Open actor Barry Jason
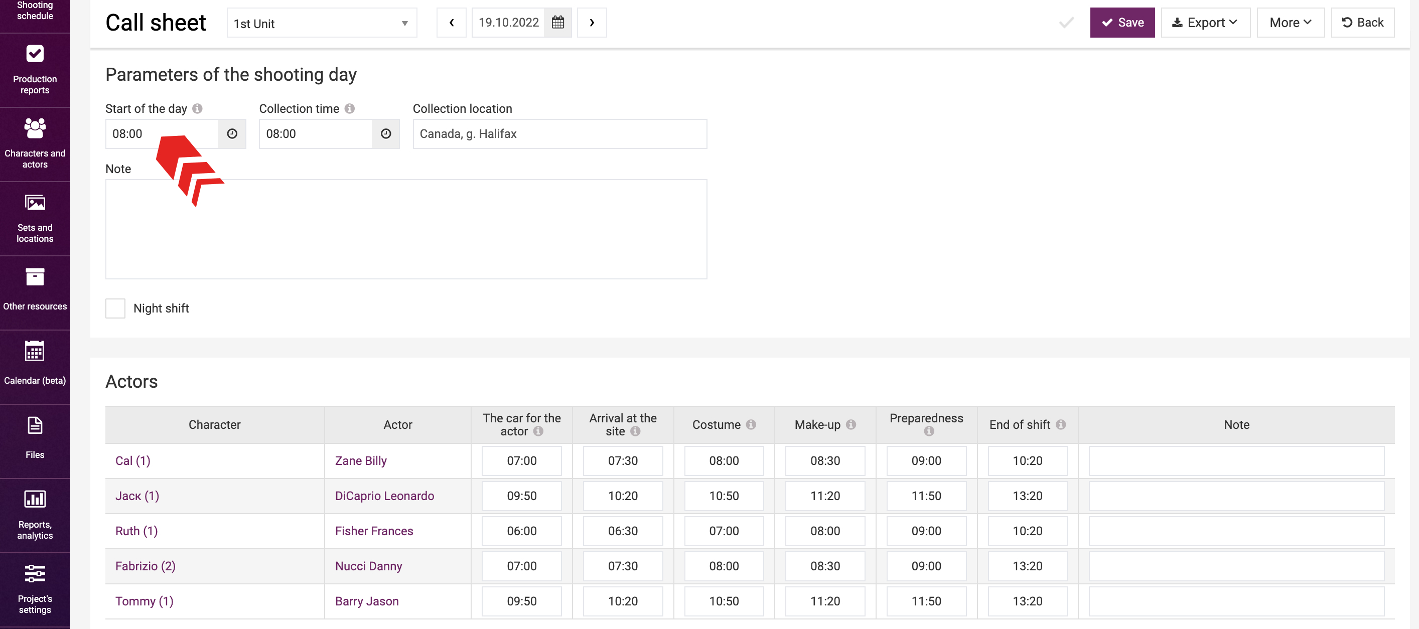Viewport: 1419px width, 629px height. click(367, 601)
